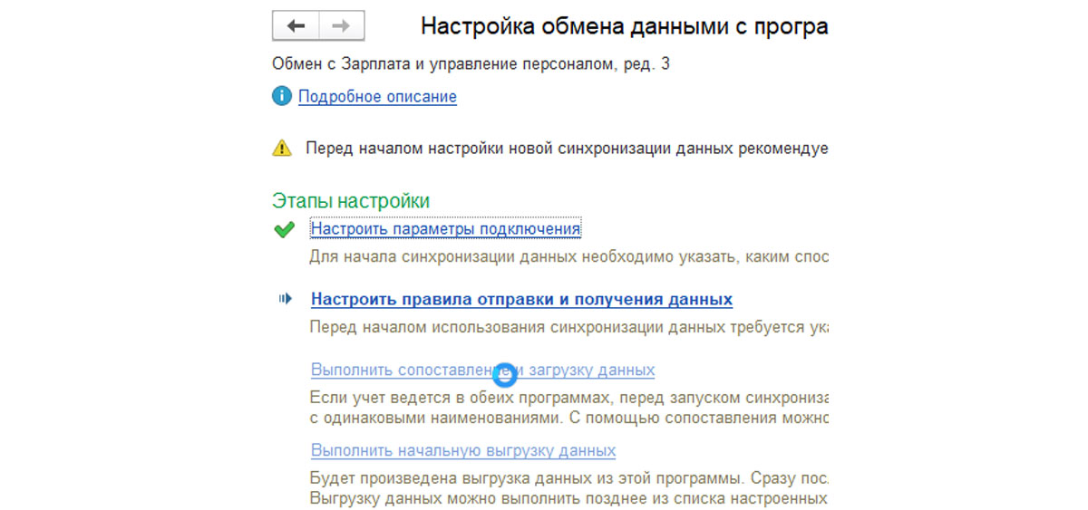Click the green Этапы настройки heading
Screen dimensions: 1088x510
coord(351,200)
